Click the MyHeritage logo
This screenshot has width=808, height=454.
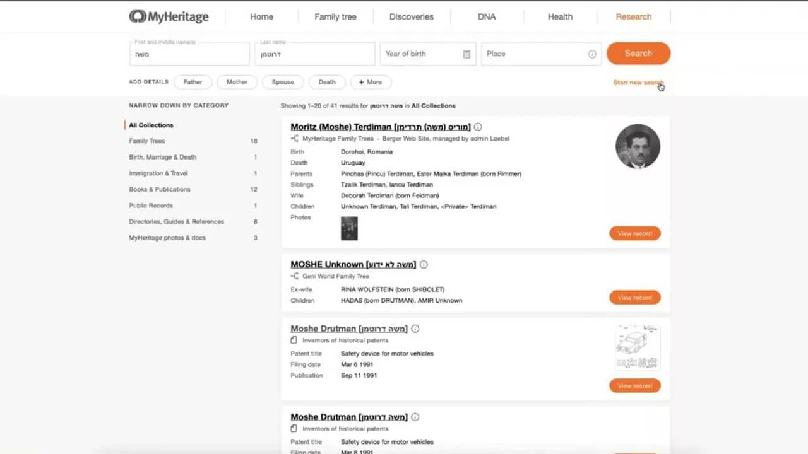coord(169,17)
